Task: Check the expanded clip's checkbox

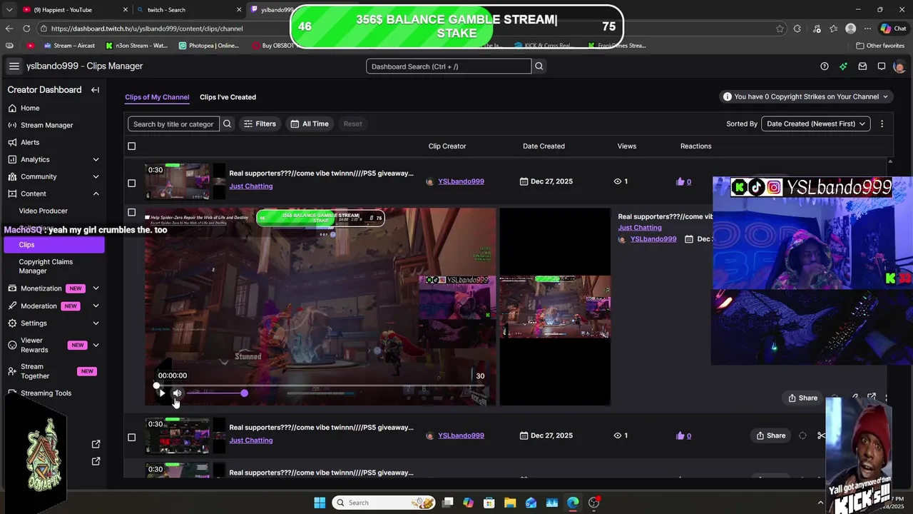Action: point(131,212)
